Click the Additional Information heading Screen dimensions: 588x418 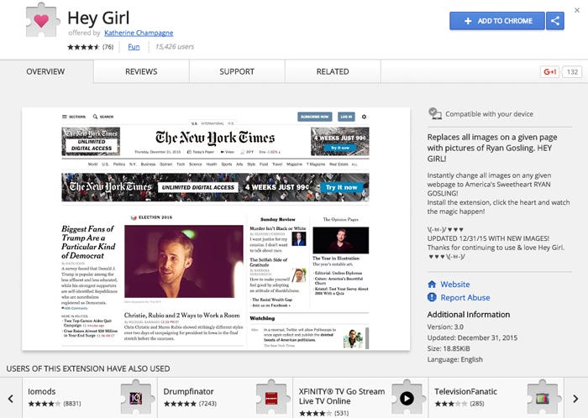469,314
